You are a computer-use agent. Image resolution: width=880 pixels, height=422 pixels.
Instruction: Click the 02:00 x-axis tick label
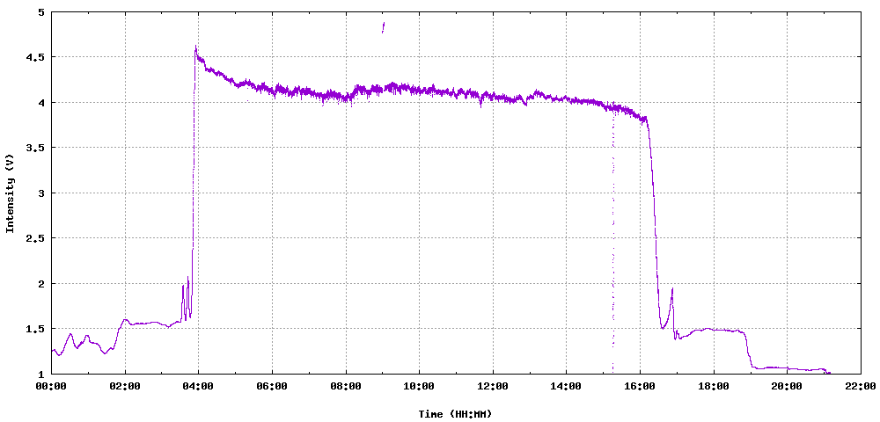tap(125, 386)
